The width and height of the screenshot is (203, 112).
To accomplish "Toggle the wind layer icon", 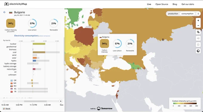I will [198, 38].
